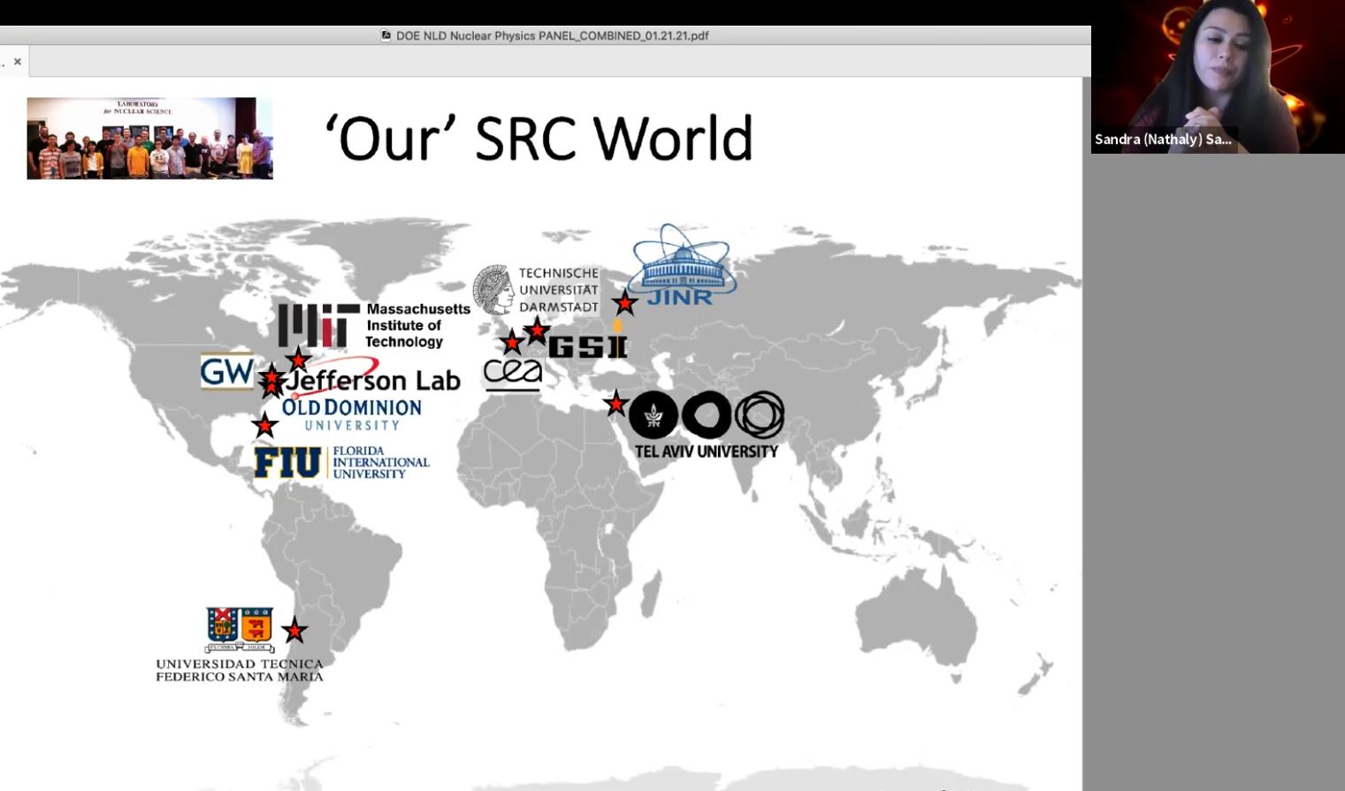Click the Jefferson Lab logo
The height and width of the screenshot is (791, 1345).
point(373,379)
